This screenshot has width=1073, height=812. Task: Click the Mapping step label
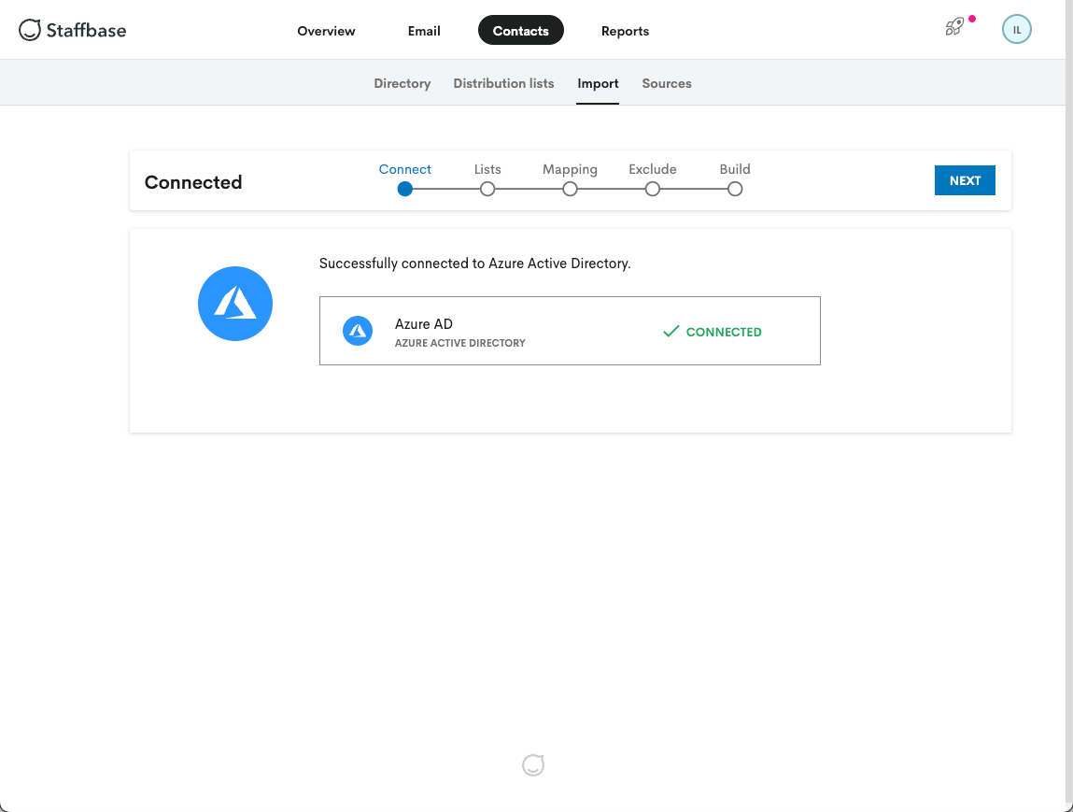[x=570, y=170]
